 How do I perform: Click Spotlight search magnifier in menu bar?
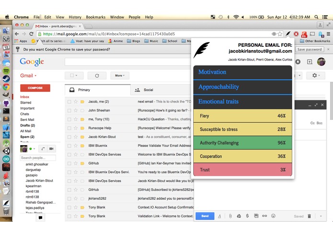pos(316,17)
